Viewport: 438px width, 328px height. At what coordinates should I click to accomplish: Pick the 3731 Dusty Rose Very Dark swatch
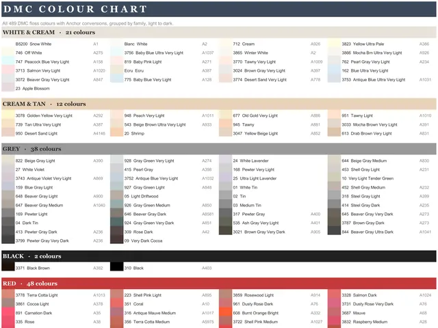pyautogui.click(x=334, y=303)
